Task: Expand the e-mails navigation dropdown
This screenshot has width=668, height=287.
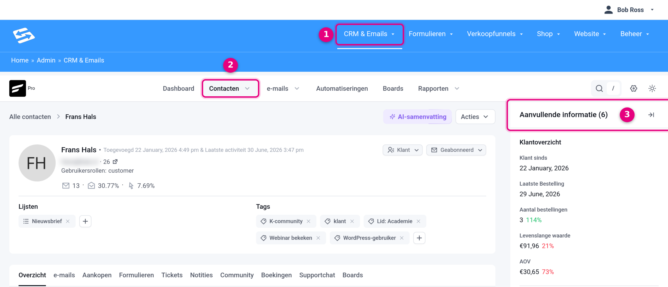Action: pos(283,89)
